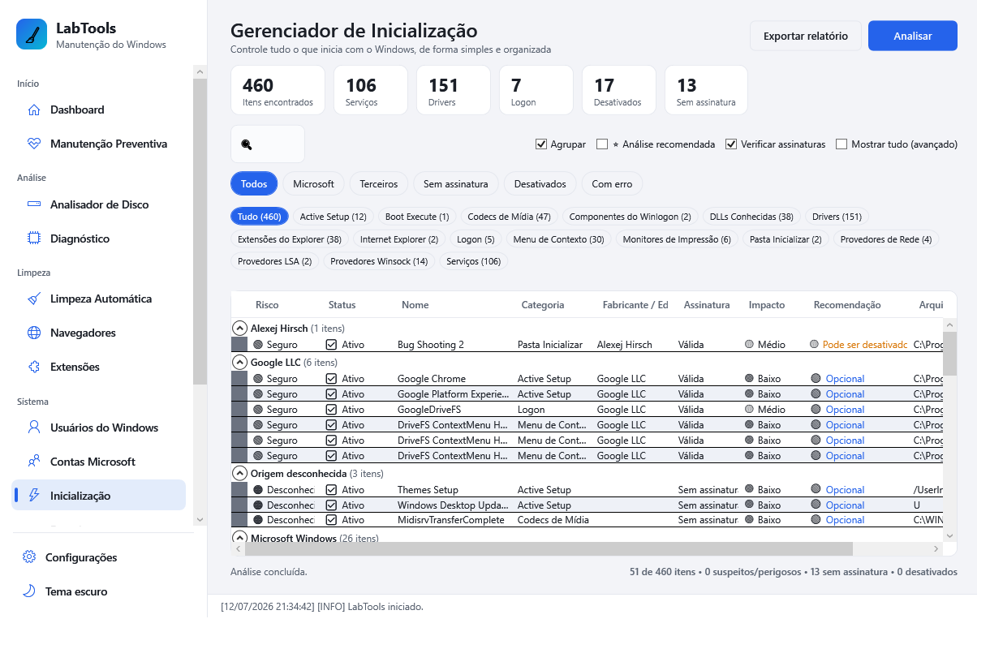Screen dimensions: 990x649
Task: Click the Configurações gear icon
Action: (x=29, y=557)
